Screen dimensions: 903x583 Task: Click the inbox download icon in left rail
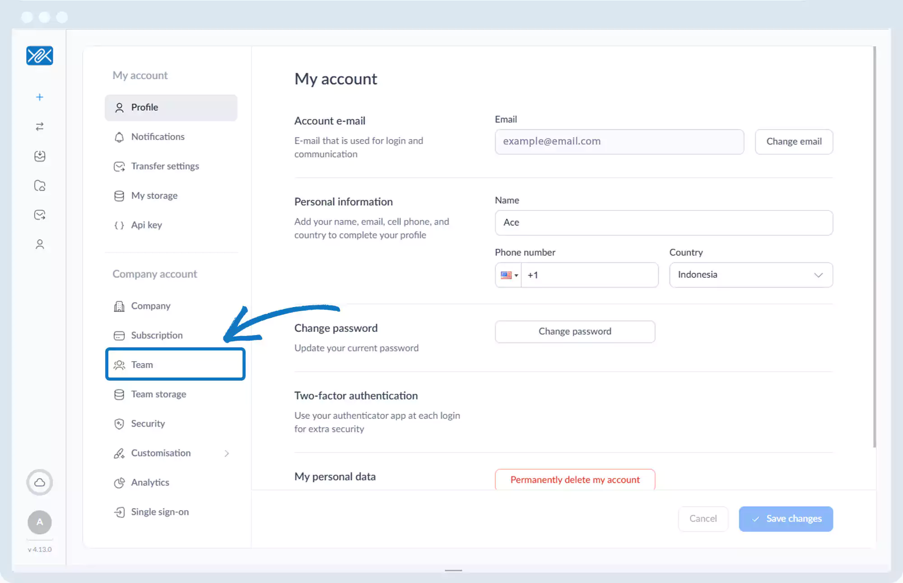tap(40, 156)
